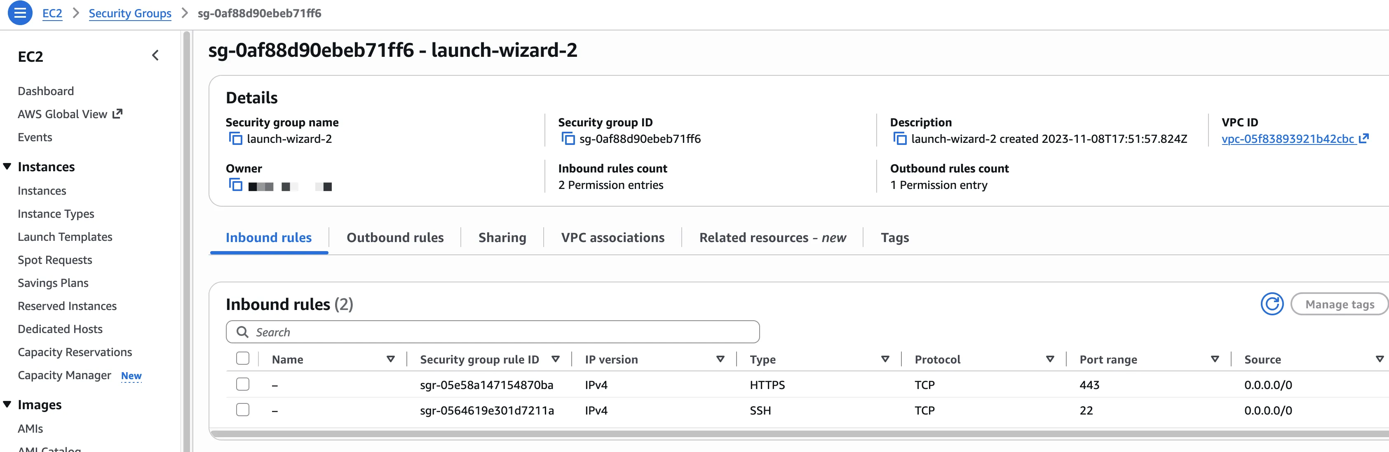This screenshot has height=452, width=1389.
Task: Click source 0.0.0.0/0 in the SSH row
Action: 1268,410
